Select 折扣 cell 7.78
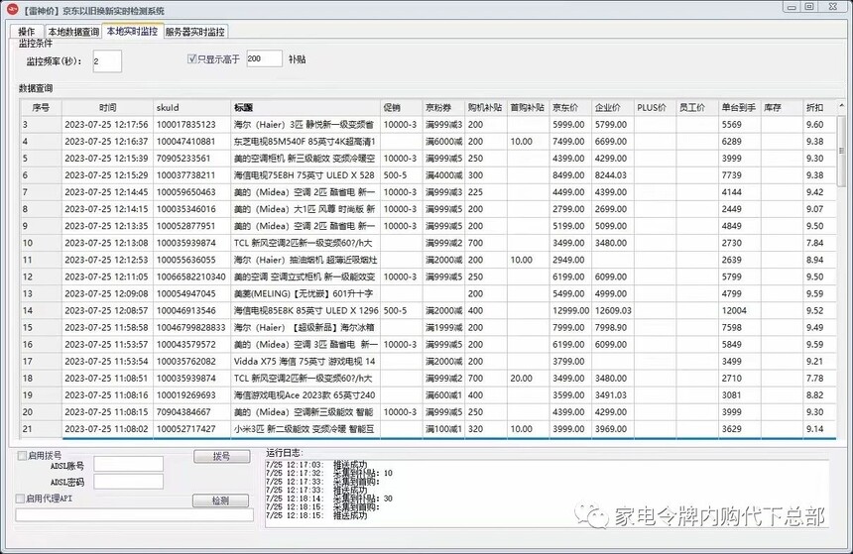853x554 pixels. coord(819,378)
